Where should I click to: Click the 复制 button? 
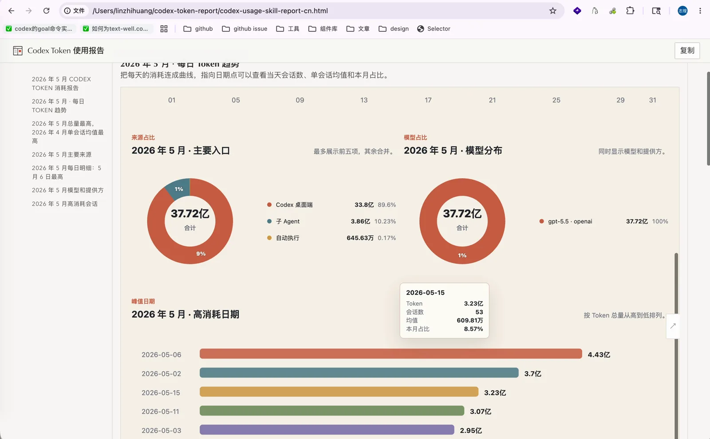click(687, 51)
